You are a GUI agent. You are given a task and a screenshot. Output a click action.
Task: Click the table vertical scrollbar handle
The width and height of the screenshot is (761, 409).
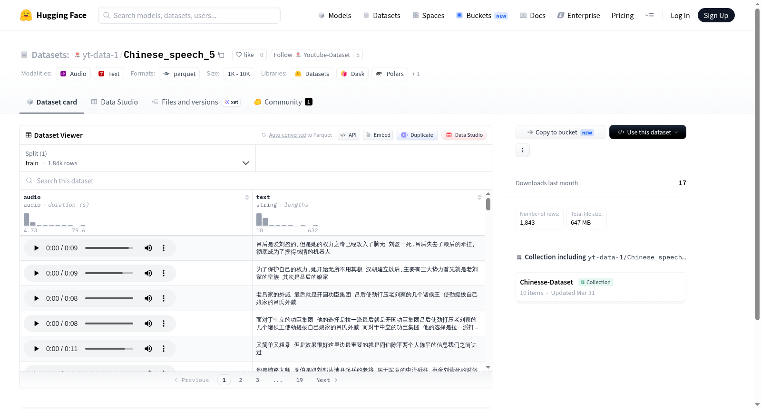pos(488,204)
